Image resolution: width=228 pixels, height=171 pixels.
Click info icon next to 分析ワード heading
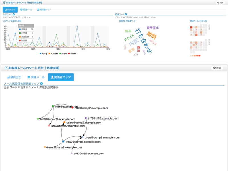[13, 14]
